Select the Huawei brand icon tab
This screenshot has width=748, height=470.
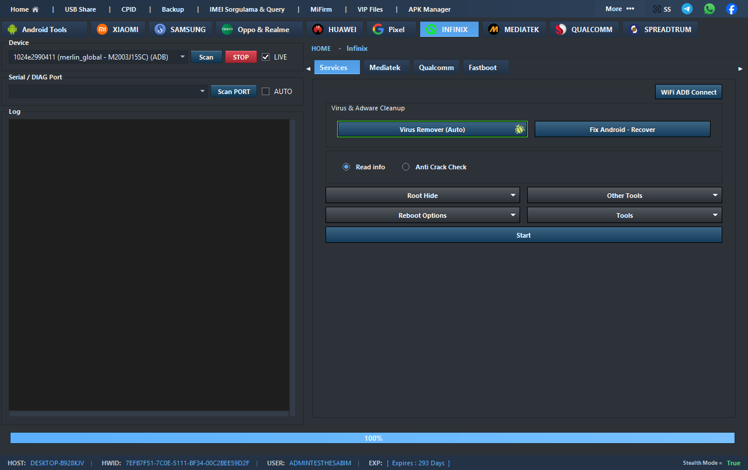[335, 29]
